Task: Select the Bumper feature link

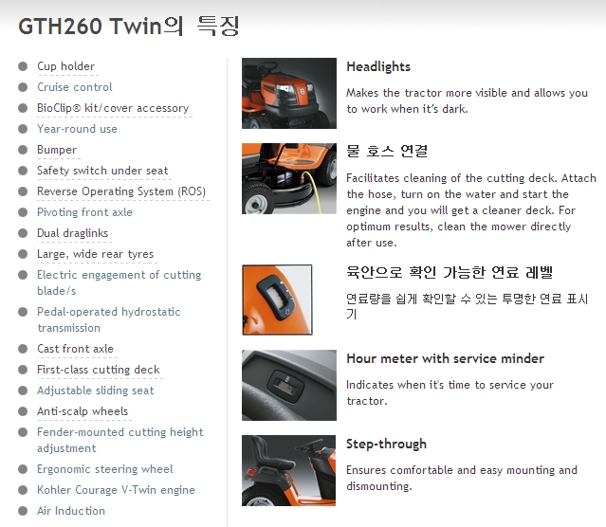Action: tap(57, 150)
